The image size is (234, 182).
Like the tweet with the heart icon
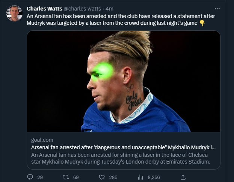(x=101, y=177)
